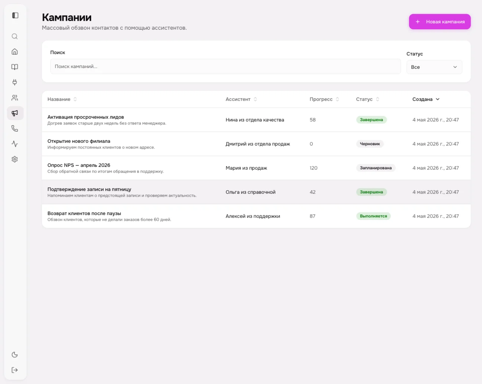Click assistant Ольга из справочной

250,192
